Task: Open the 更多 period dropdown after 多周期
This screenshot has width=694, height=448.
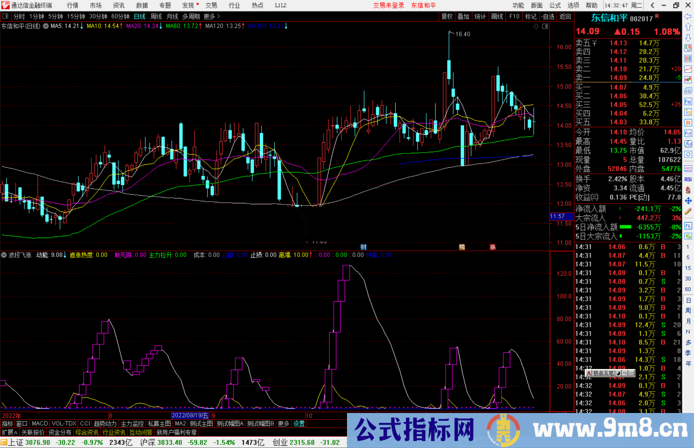Action: coord(209,16)
